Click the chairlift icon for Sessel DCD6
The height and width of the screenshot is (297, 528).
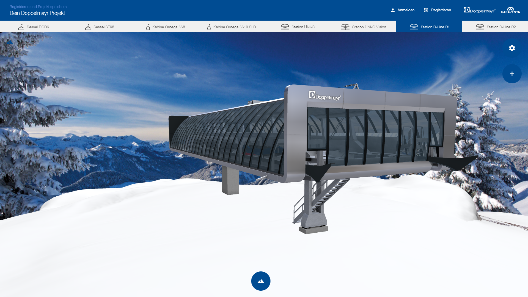click(21, 27)
